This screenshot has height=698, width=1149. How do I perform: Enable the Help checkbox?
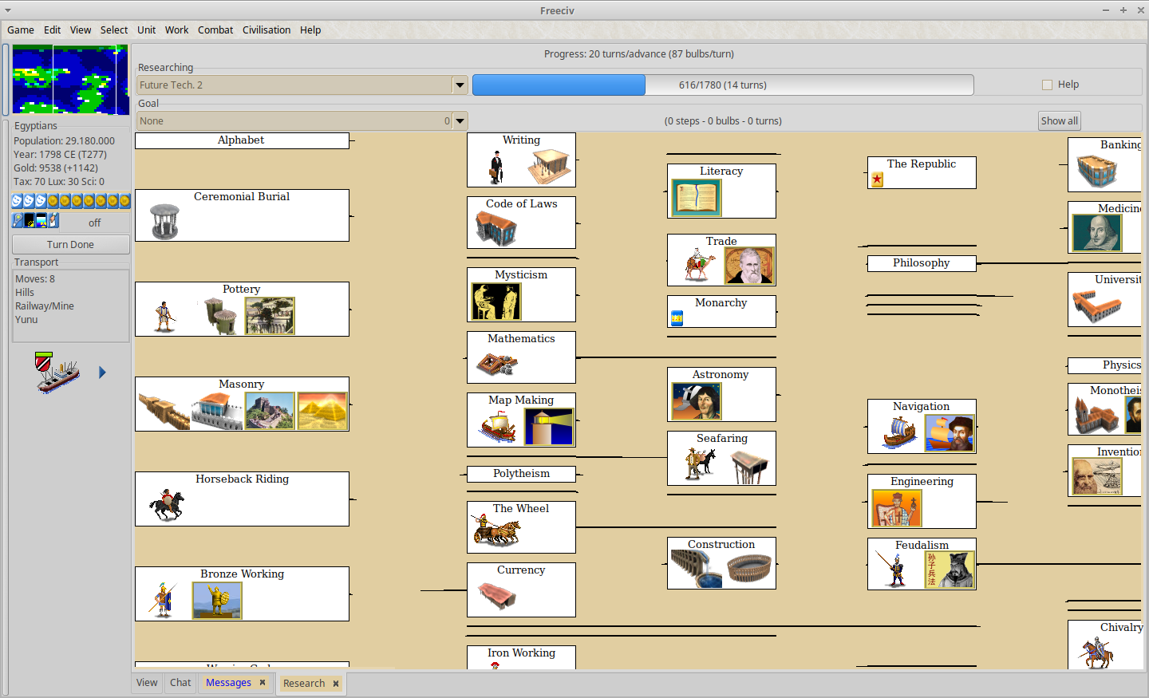click(1047, 85)
